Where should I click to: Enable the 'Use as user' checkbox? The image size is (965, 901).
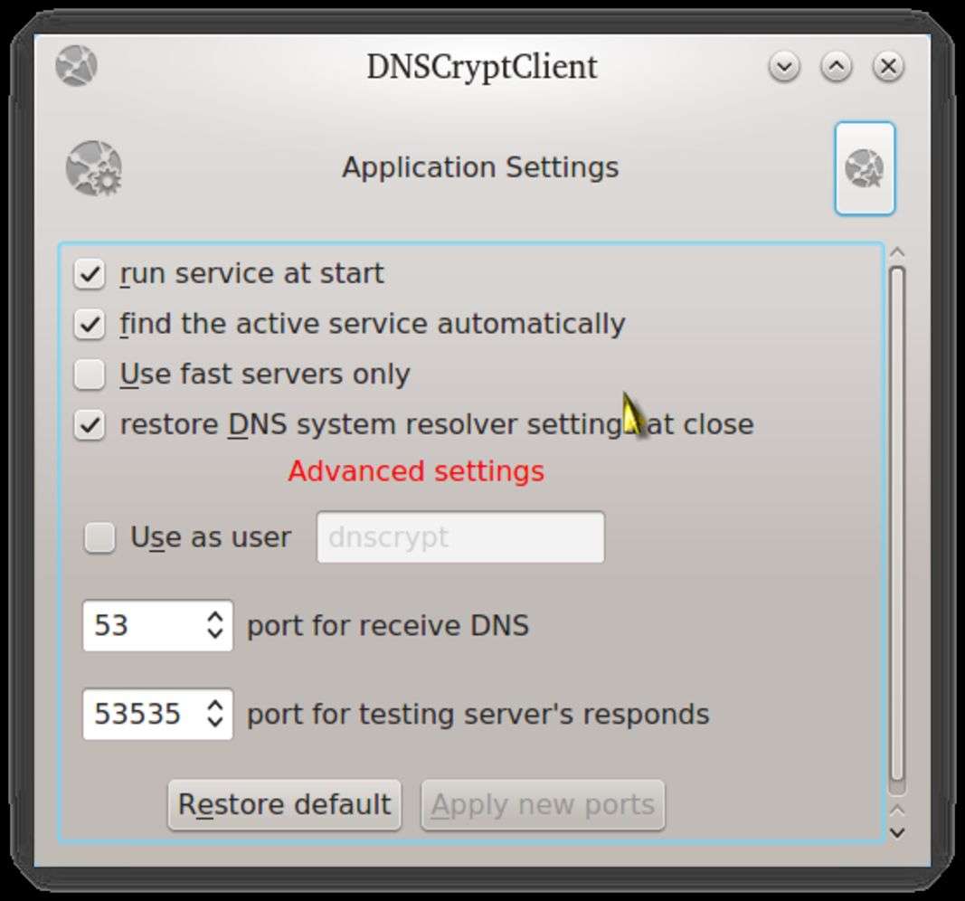(99, 537)
